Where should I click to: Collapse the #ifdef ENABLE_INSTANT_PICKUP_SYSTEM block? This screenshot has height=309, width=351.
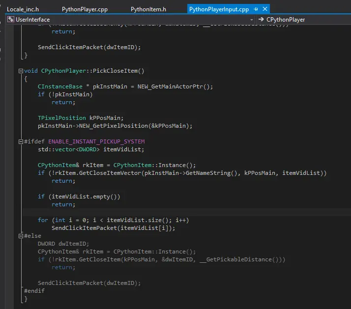click(20, 141)
